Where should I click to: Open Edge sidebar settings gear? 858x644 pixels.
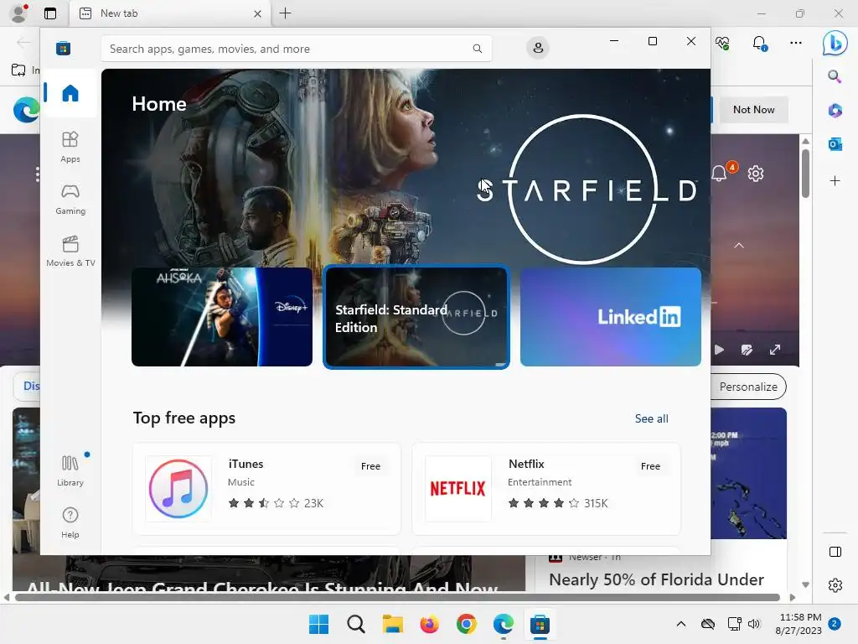835,585
